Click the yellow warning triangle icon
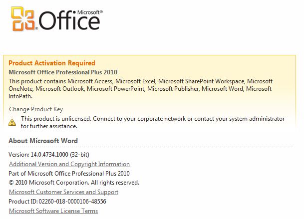 tap(12, 121)
